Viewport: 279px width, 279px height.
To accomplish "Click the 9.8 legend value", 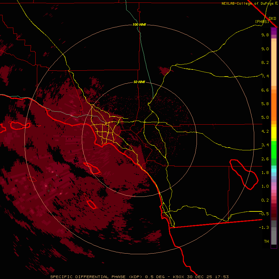I will pyautogui.click(x=265, y=35).
